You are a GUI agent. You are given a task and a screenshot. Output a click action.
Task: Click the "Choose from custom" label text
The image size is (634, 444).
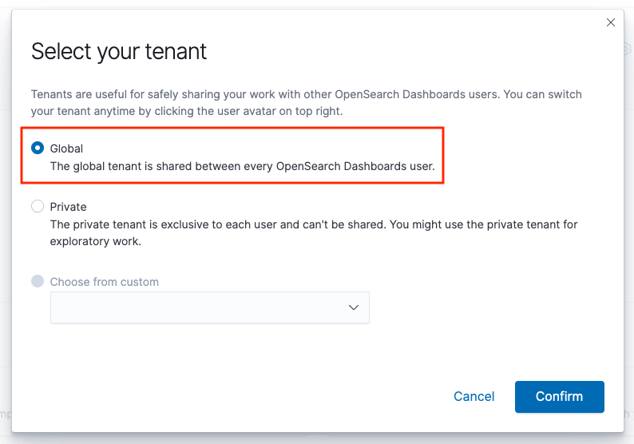click(x=104, y=282)
